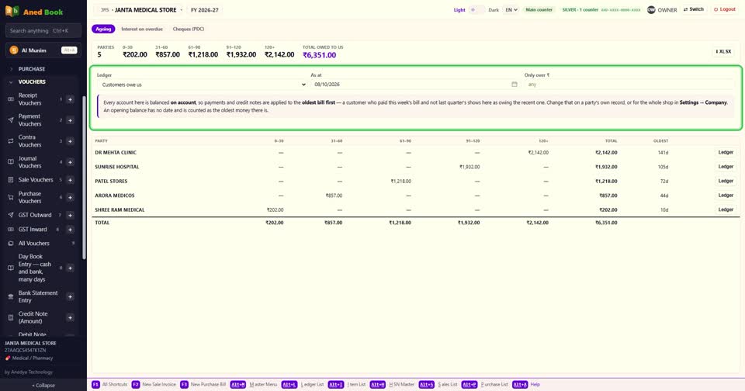Click the Purchase Vouchers cart icon

[10, 197]
